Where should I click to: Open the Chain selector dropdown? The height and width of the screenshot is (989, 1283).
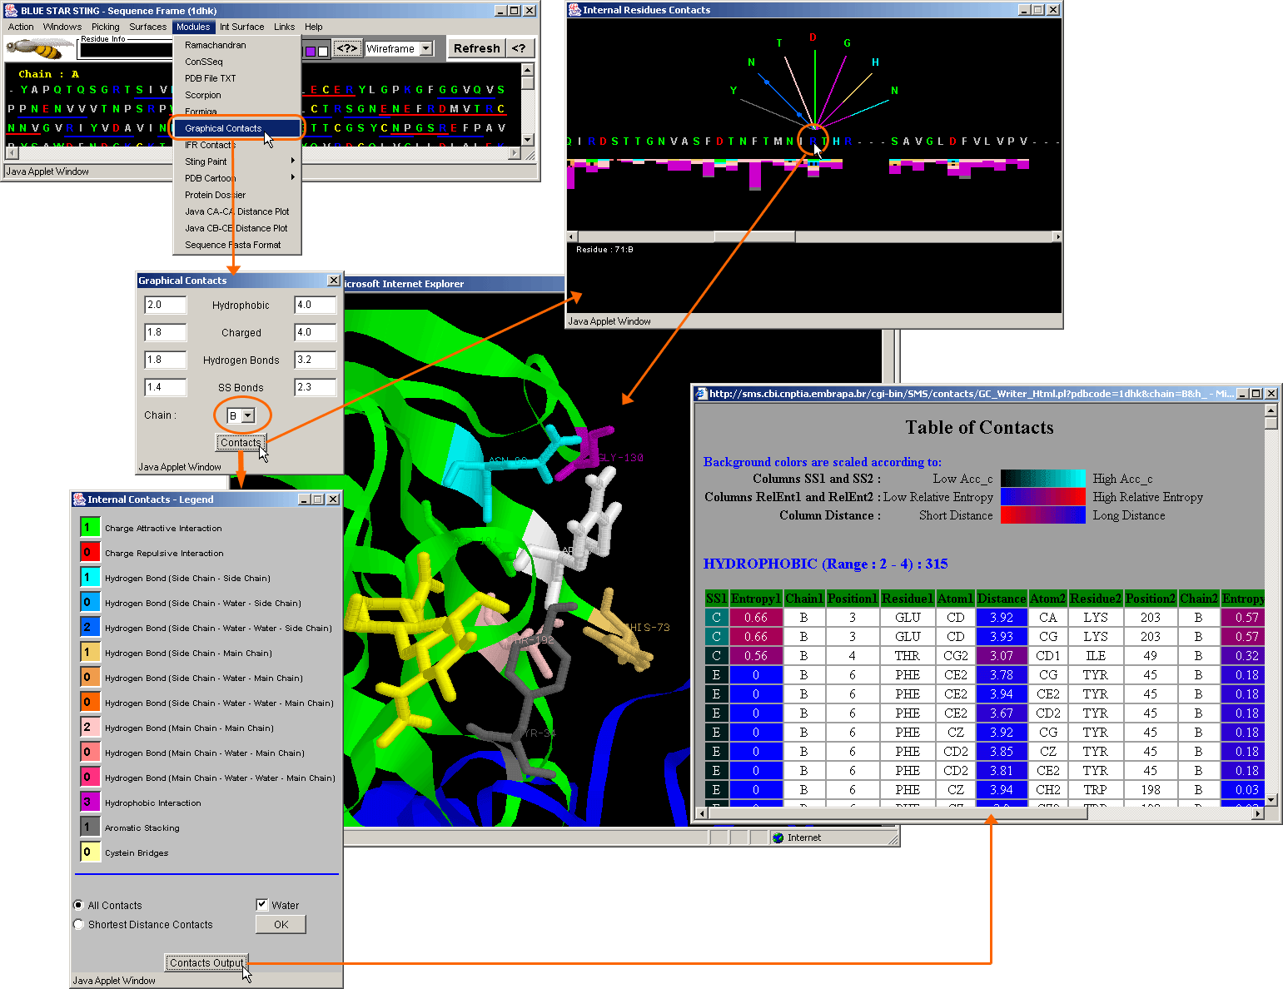coord(247,415)
